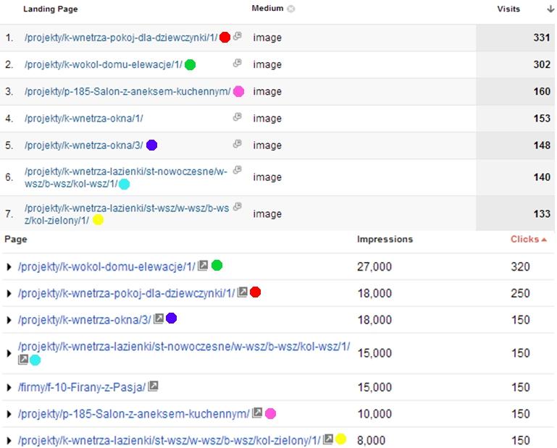Screen dimensions: 557x448
Task: Click the image icon after Salon-z-aneksem-kuchennym in Impressions table
Action: [x=257, y=413]
